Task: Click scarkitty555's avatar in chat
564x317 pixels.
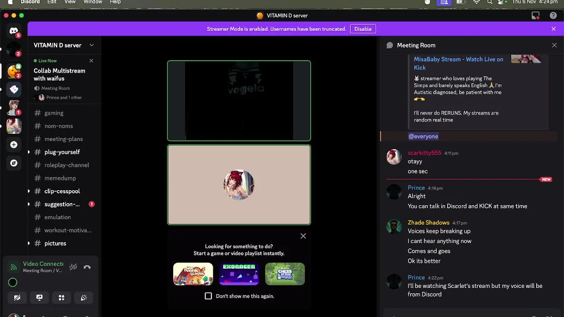Action: tap(394, 157)
